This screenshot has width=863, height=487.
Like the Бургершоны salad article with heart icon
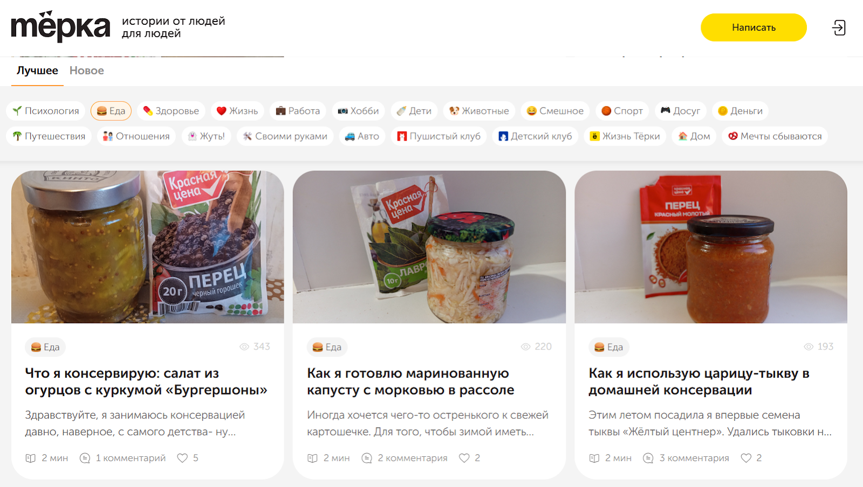(x=183, y=458)
